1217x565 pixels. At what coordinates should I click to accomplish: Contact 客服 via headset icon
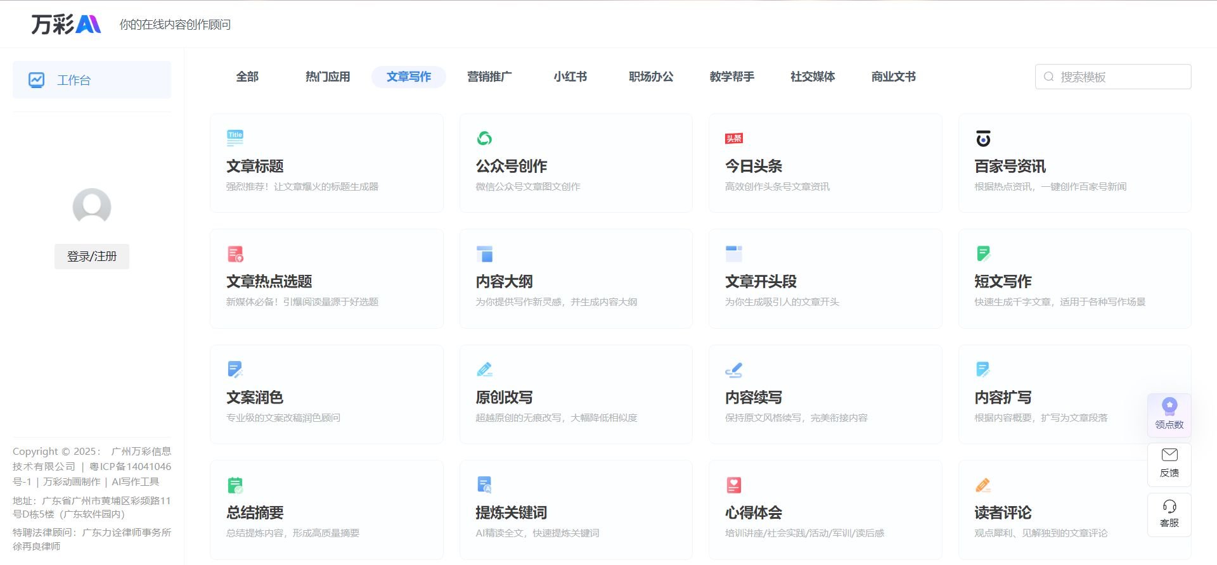pos(1169,514)
